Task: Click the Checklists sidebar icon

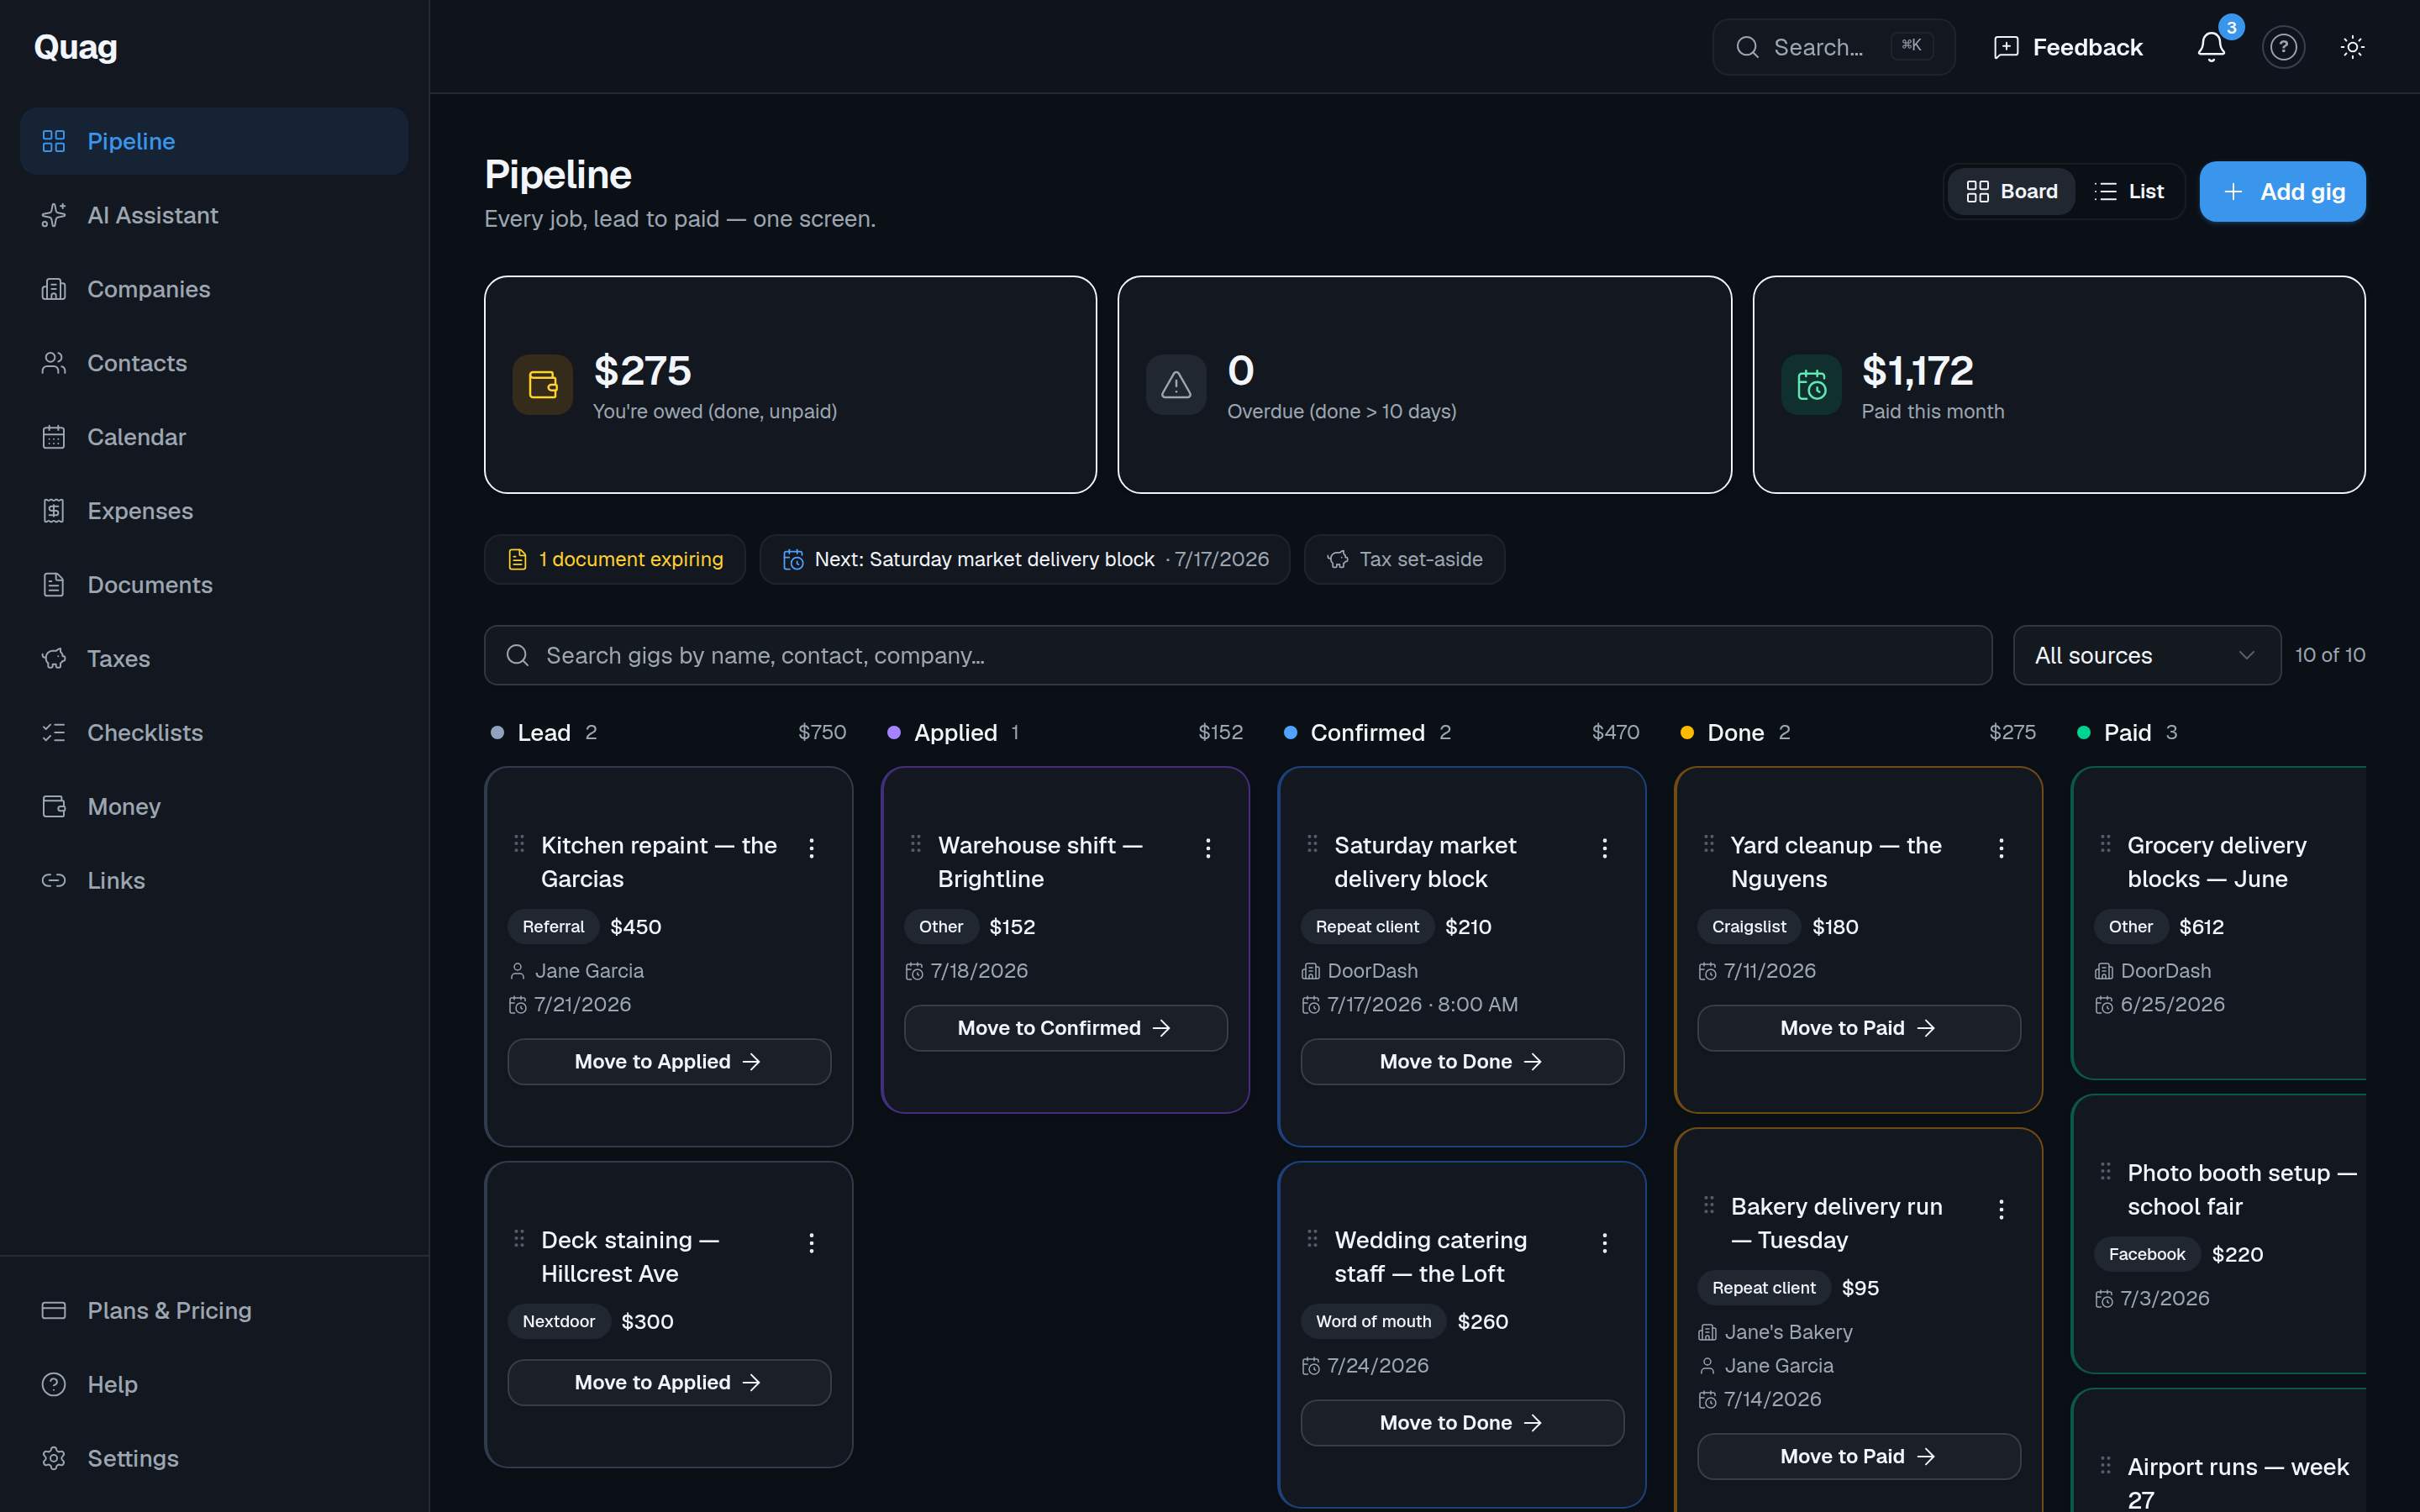Action: [54, 733]
